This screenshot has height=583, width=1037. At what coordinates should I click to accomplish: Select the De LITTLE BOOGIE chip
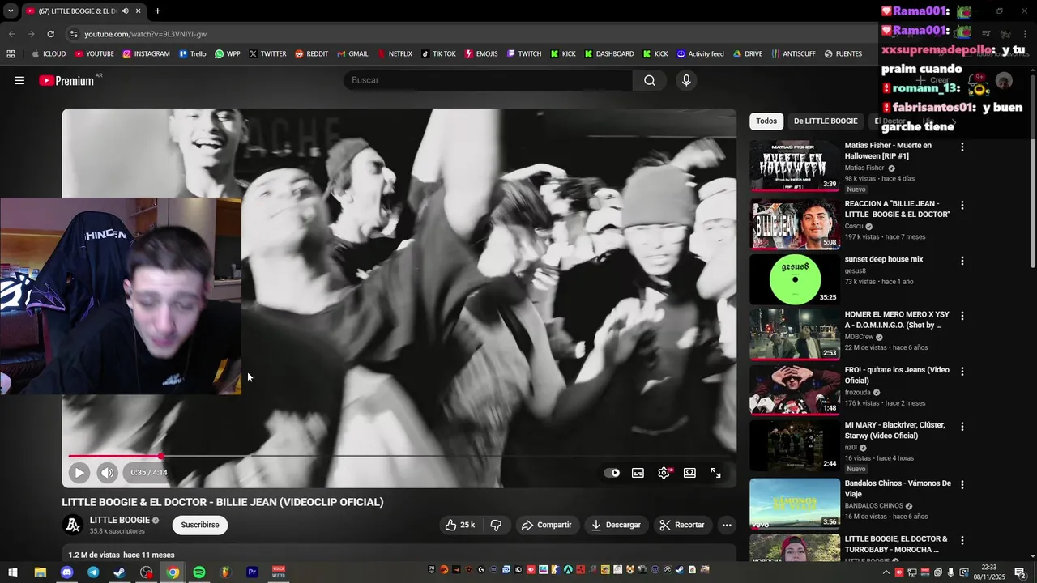click(x=826, y=121)
